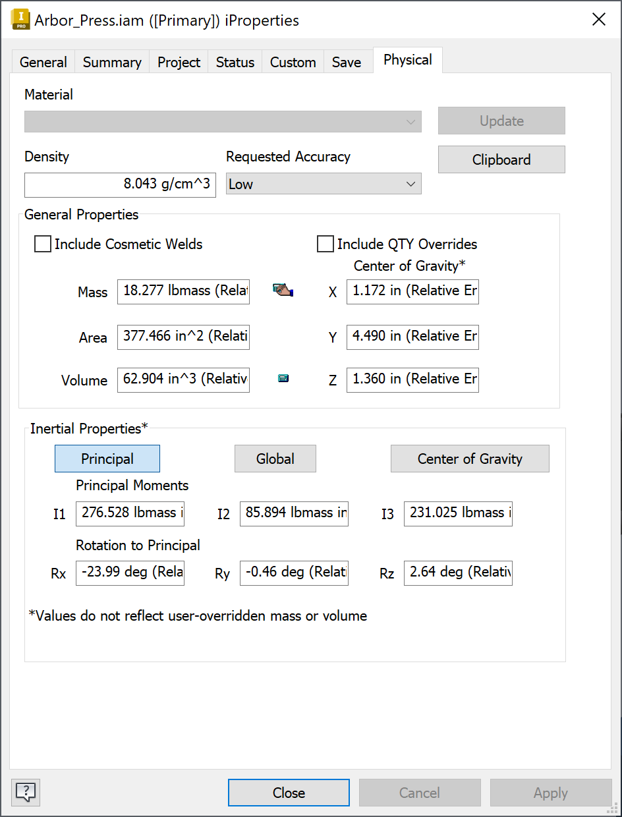The height and width of the screenshot is (817, 622).
Task: Expand the Material dropdown list
Action: [x=223, y=122]
